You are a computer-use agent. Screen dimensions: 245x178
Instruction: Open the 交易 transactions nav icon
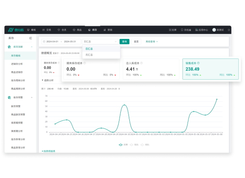[43, 30]
